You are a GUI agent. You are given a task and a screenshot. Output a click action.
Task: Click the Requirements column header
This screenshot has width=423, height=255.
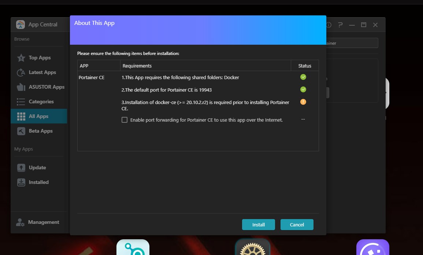[205, 66]
